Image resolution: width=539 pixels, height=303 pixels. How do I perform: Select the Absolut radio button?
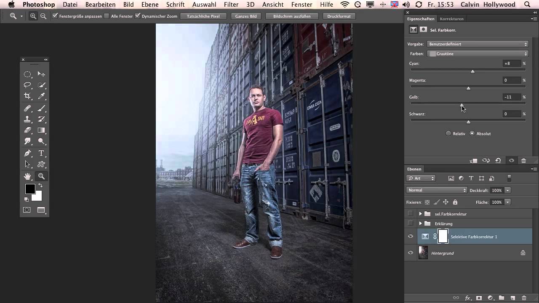(472, 133)
